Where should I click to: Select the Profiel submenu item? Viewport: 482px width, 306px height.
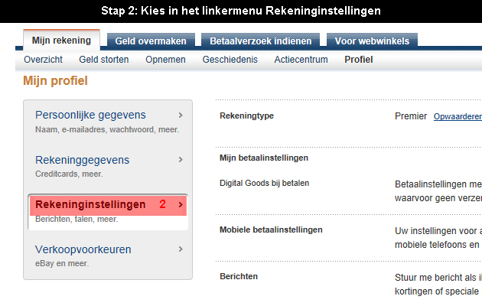tap(358, 60)
